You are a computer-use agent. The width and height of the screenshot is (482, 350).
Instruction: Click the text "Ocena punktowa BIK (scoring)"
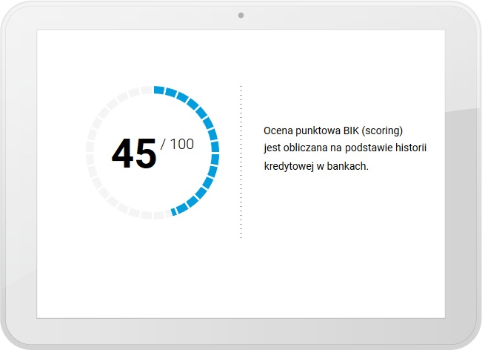[x=332, y=130]
